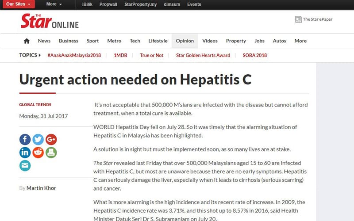Visit the #AnakAnakMalaysia2018 topic
The image size is (354, 221).
click(x=74, y=55)
